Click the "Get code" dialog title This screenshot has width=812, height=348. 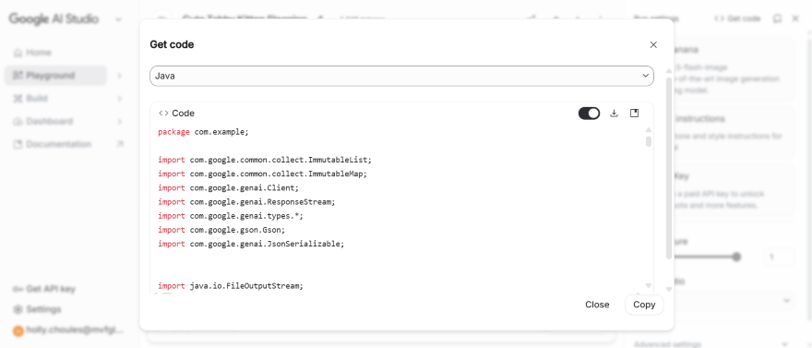[172, 44]
